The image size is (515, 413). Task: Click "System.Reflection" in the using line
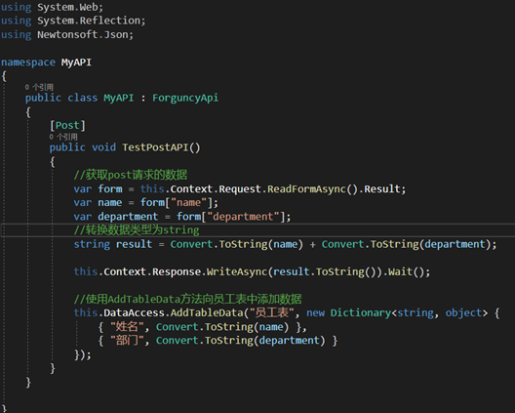pyautogui.click(x=89, y=21)
